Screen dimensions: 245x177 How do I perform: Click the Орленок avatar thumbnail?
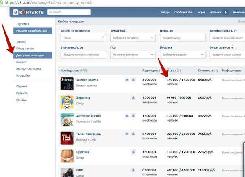pyautogui.click(x=67, y=156)
